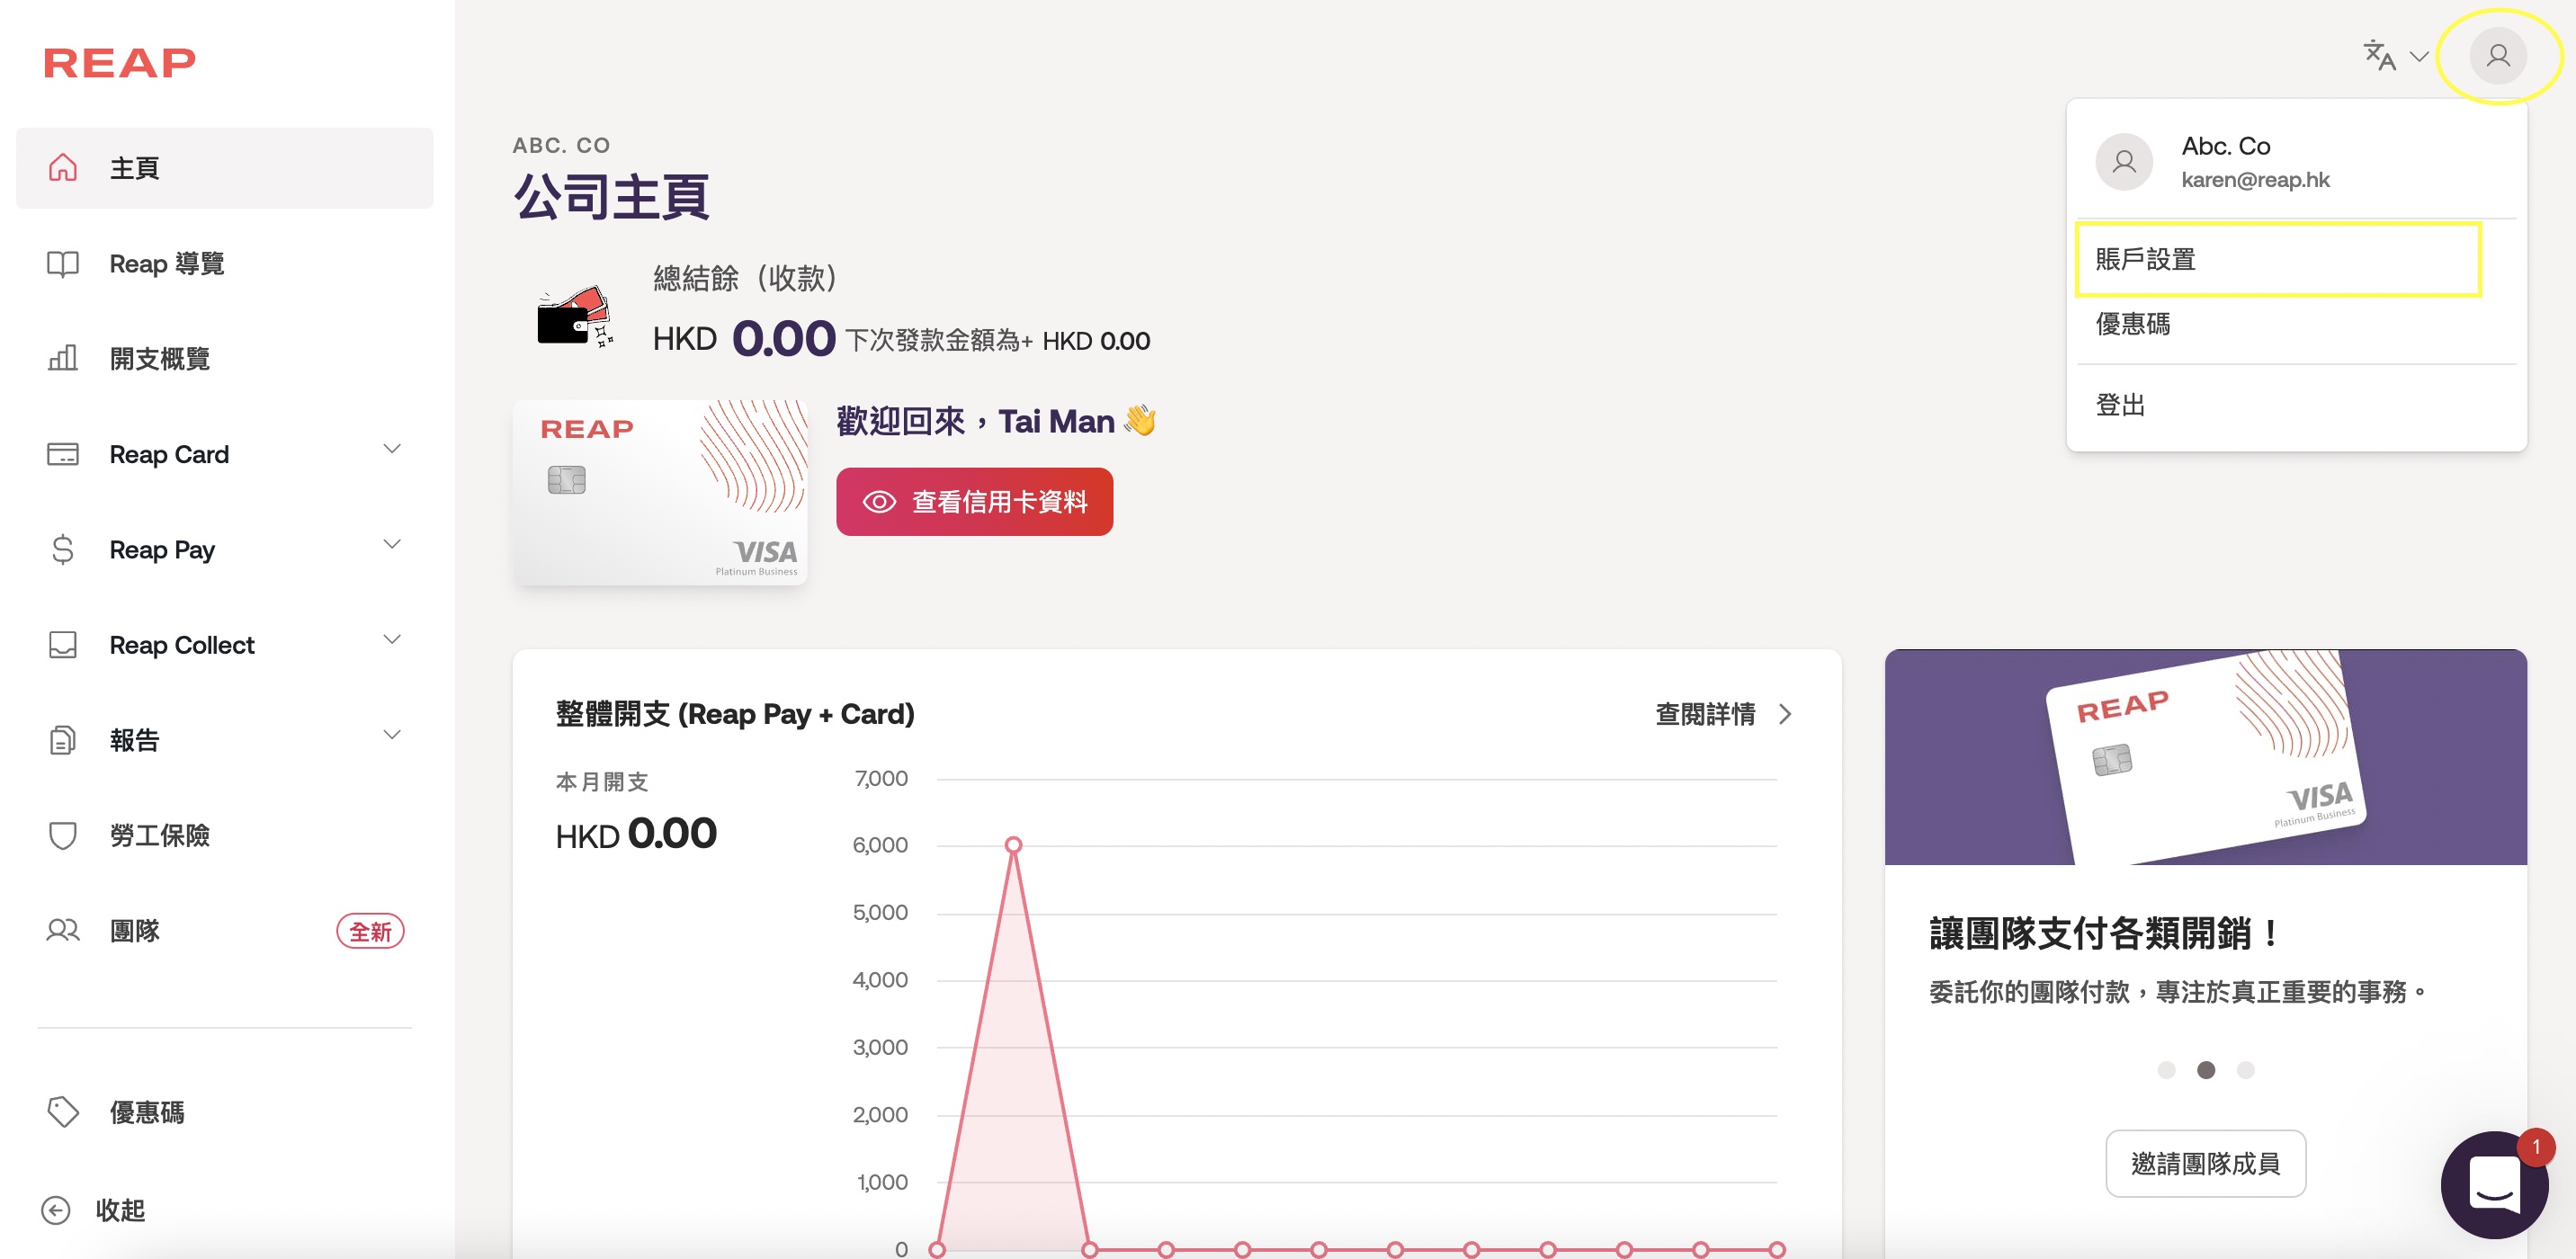Click the 主頁 home icon in sidebar
Image resolution: width=2576 pixels, height=1259 pixels.
[x=63, y=168]
